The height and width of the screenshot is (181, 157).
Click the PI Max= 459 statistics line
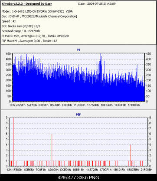pyautogui.click(x=35, y=36)
